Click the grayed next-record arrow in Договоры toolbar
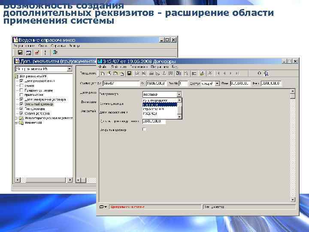This screenshot has width=309, height=232. pyautogui.click(x=231, y=73)
